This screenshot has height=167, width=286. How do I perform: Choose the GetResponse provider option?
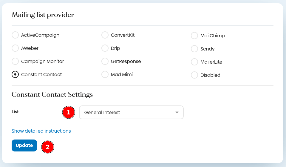pyautogui.click(x=105, y=62)
